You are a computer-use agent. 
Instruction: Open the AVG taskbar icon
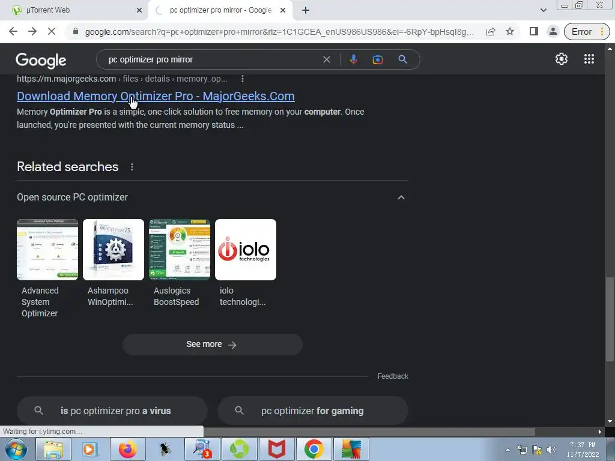click(x=351, y=449)
